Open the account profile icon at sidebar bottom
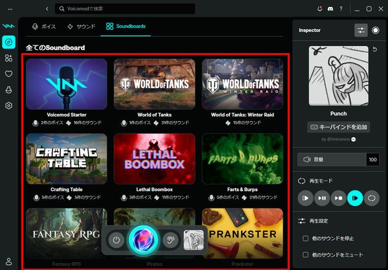Screen dimensions: 388x270 point(8,262)
